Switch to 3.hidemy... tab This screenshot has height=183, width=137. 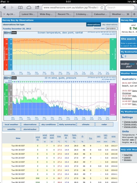(x=82, y=14)
